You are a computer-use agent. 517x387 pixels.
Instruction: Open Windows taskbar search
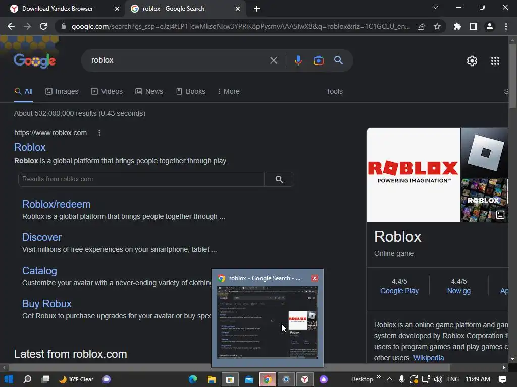(27, 379)
